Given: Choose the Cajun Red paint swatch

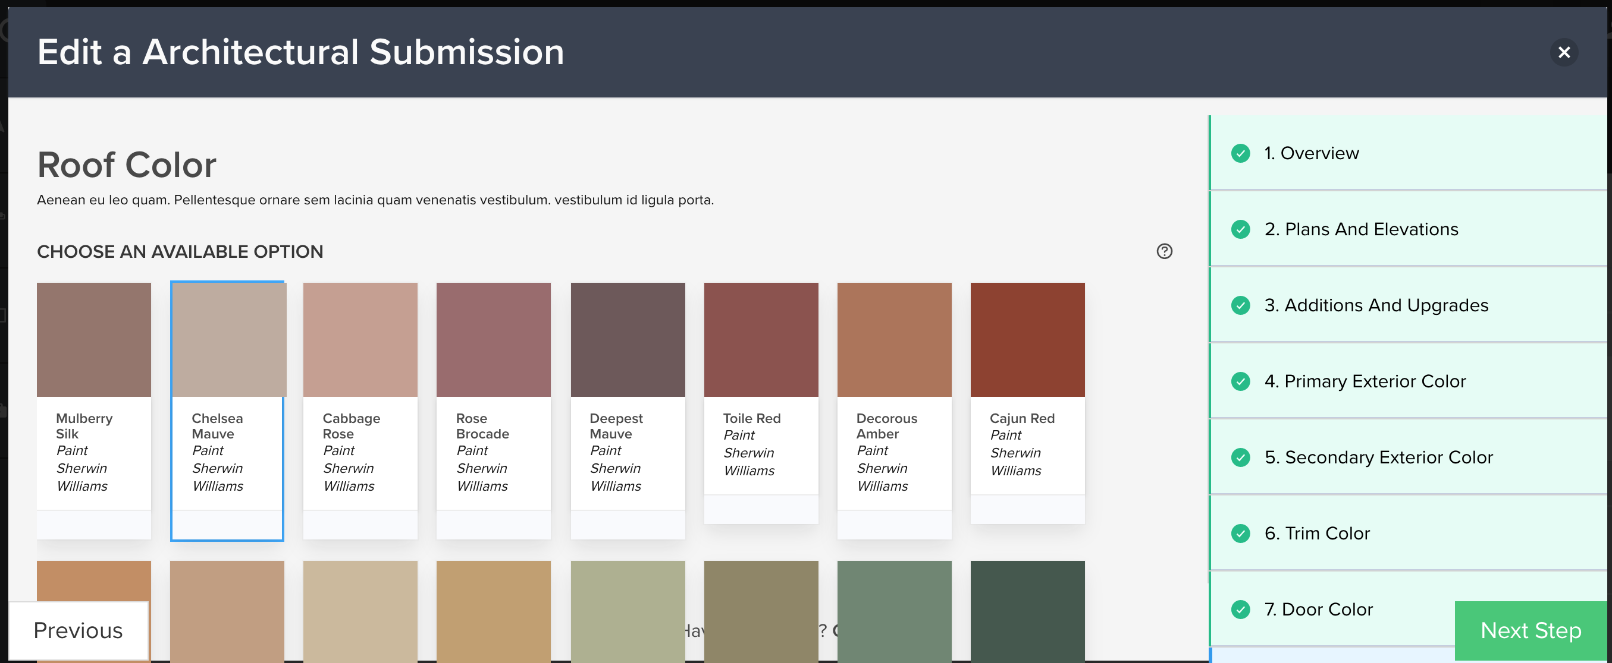Looking at the screenshot, I should tap(1027, 340).
